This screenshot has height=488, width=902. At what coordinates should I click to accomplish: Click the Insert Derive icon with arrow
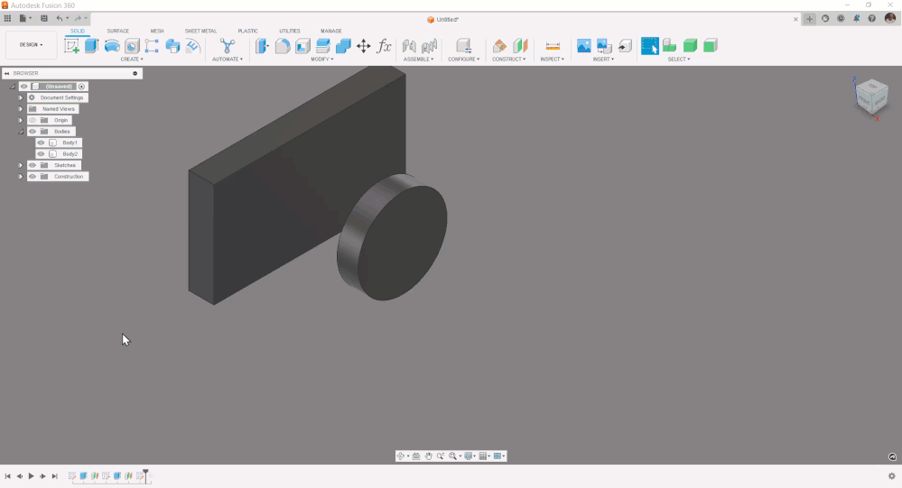625,46
